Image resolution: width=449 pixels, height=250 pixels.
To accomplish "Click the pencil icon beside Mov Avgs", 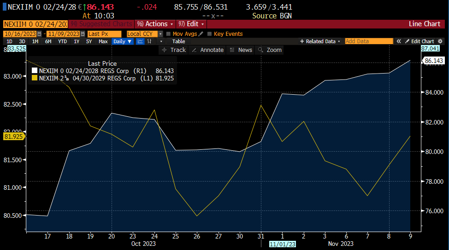I will coord(201,34).
